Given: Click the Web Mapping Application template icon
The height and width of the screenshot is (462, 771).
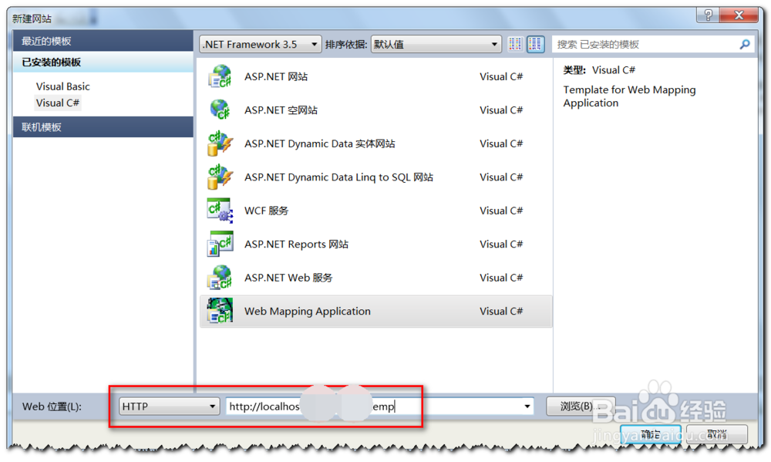Looking at the screenshot, I should [220, 311].
